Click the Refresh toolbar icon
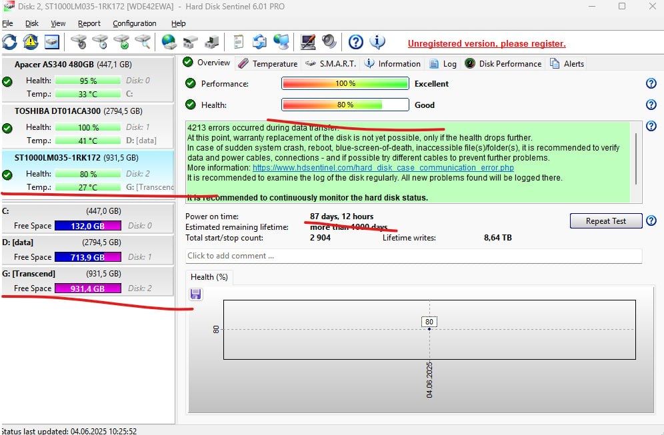664x435 pixels. click(x=10, y=42)
